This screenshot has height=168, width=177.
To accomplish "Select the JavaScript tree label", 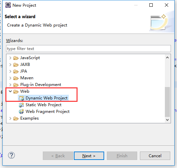I will [30, 58].
